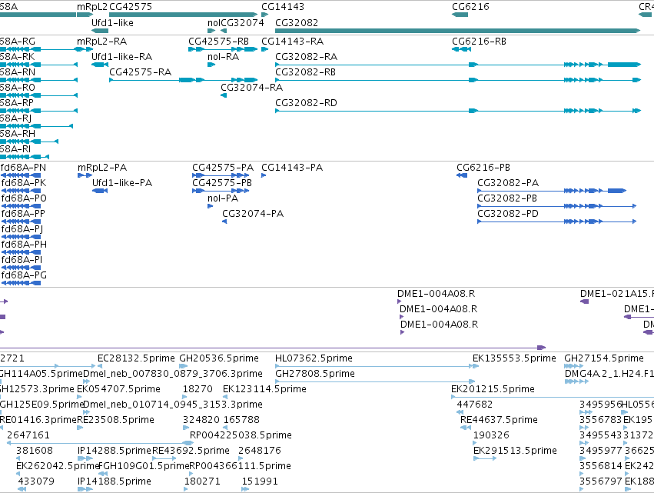Select the mRpL2-RA transcript label
The width and height of the screenshot is (654, 493).
click(x=101, y=42)
